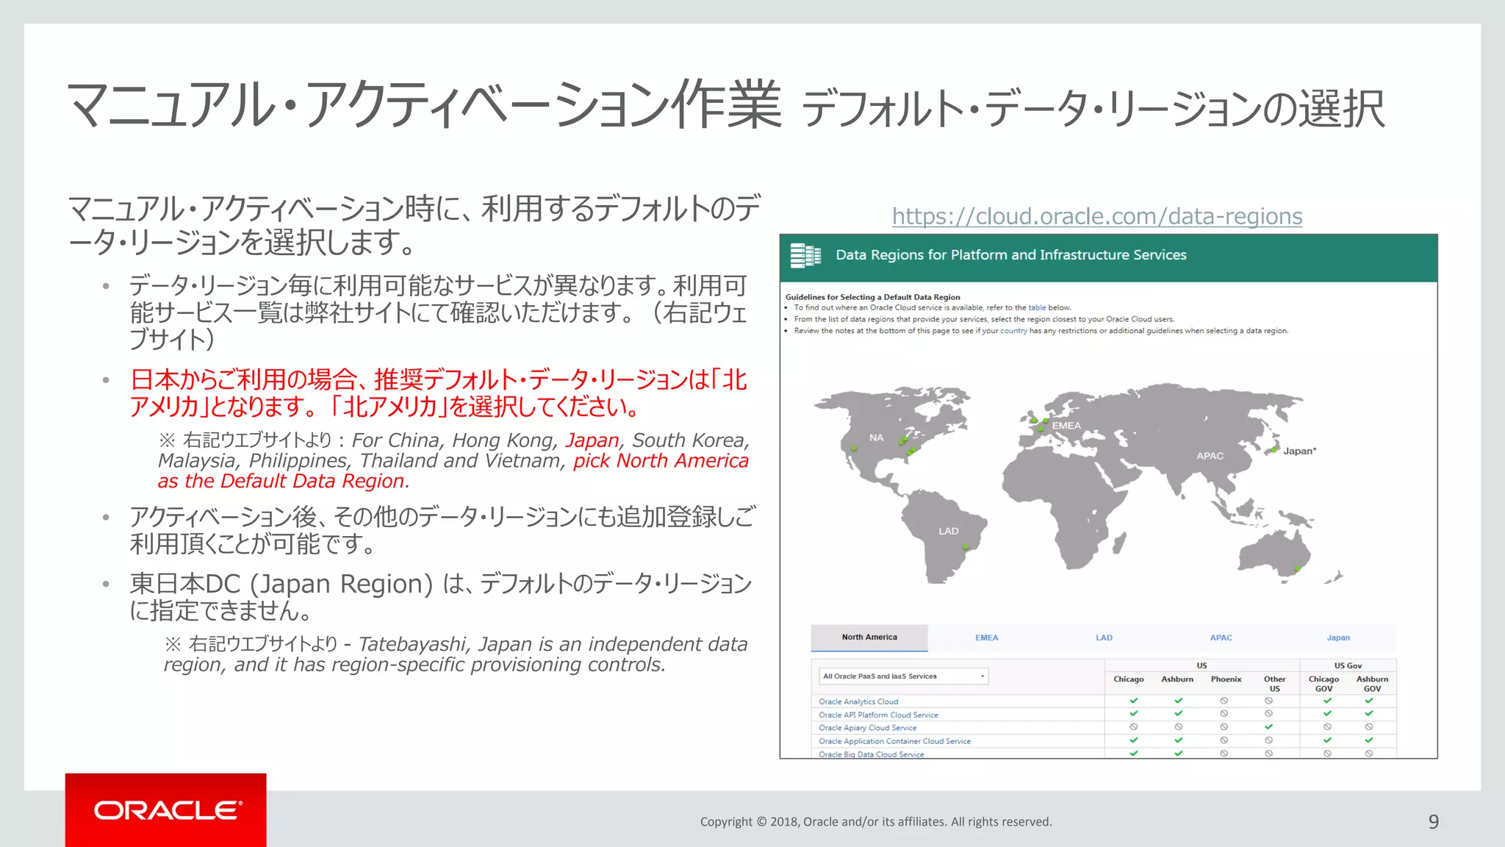Open the Oracle Analytics Cloud link

pos(858,701)
